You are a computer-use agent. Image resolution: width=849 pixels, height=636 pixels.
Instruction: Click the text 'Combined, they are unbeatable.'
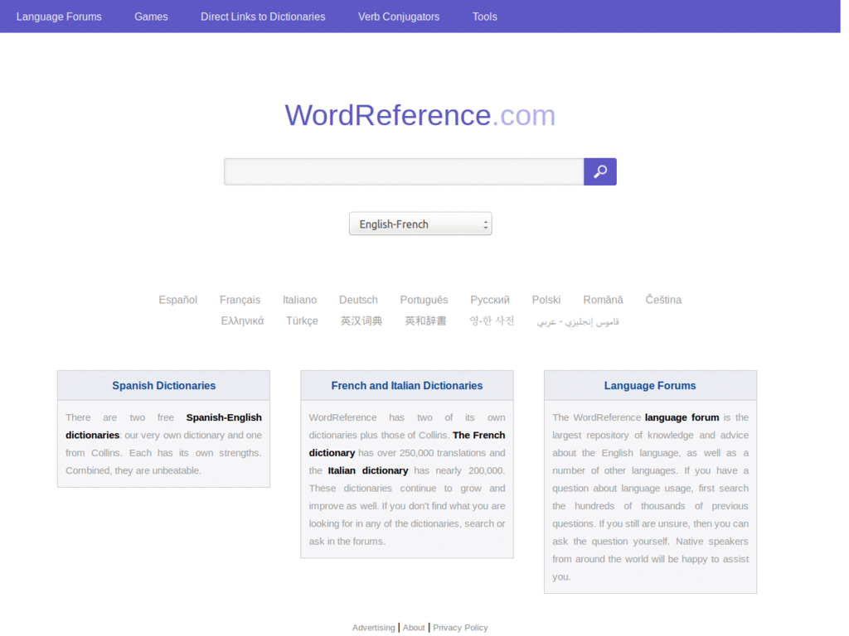pyautogui.click(x=133, y=470)
